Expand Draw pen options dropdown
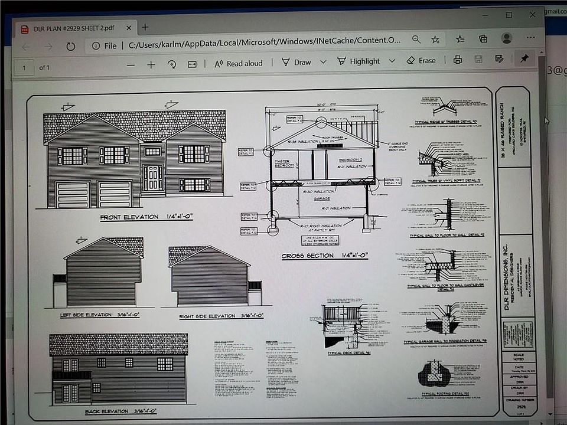 pyautogui.click(x=323, y=62)
